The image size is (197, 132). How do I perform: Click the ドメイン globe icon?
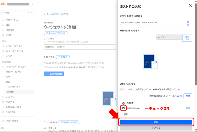[3, 35]
